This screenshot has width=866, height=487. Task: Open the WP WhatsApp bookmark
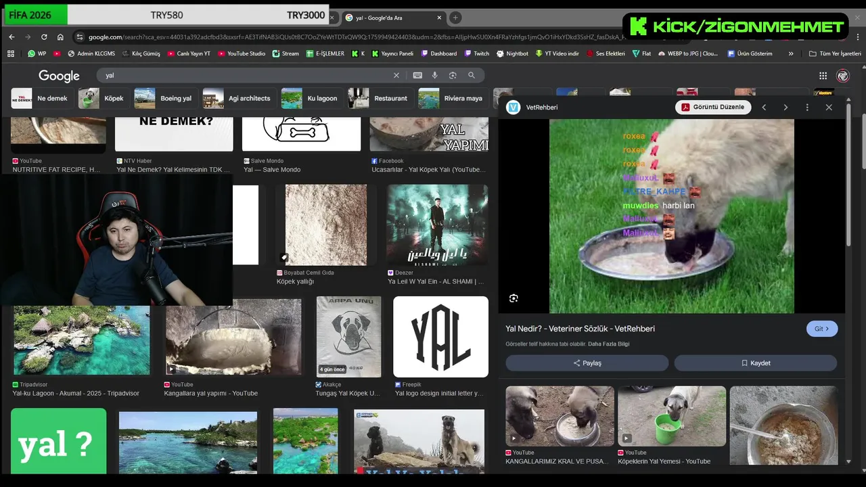click(x=37, y=53)
